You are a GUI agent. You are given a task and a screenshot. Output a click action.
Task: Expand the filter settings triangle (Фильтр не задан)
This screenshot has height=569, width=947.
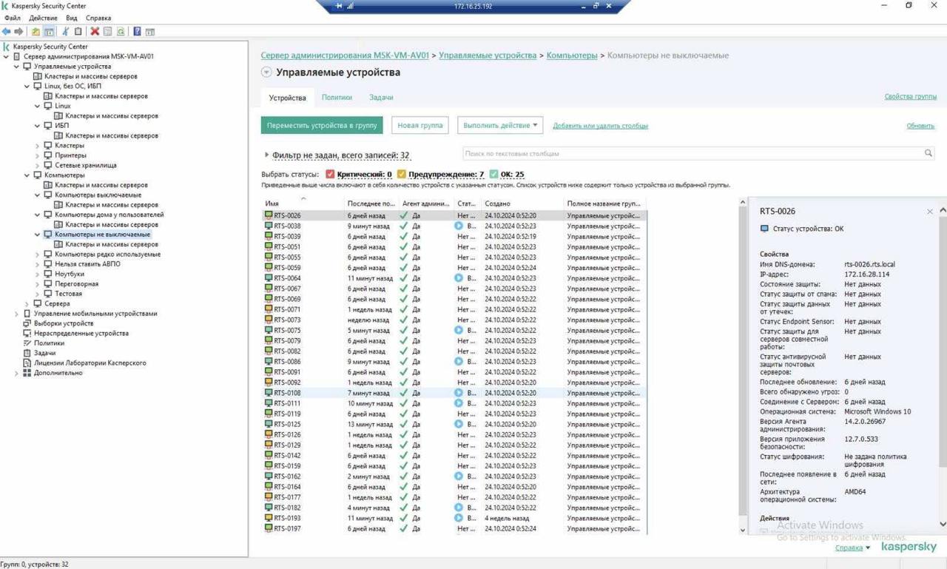click(266, 155)
